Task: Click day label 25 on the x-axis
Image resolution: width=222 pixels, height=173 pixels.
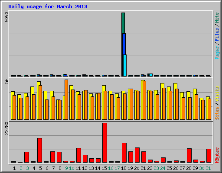Action: pyautogui.click(x=169, y=168)
